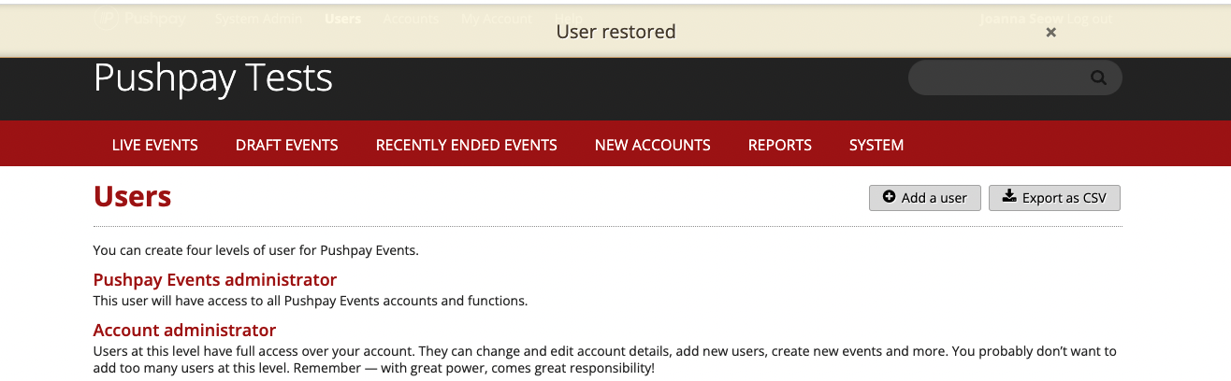Open the Live Events tab
The image size is (1231, 381).
coord(154,145)
